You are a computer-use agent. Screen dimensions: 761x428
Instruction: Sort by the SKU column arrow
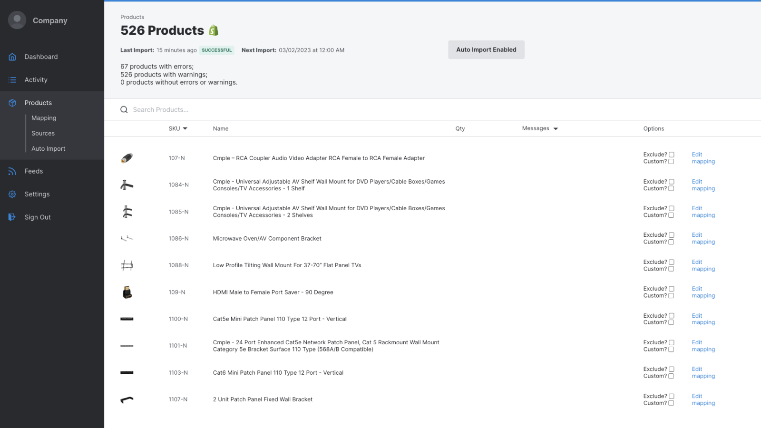(x=185, y=129)
